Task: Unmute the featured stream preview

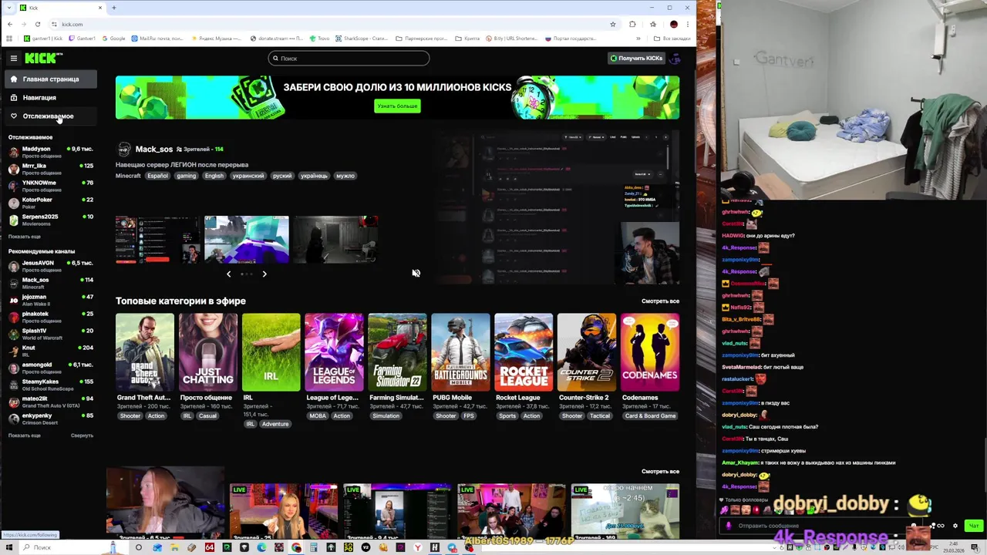Action: coord(416,273)
